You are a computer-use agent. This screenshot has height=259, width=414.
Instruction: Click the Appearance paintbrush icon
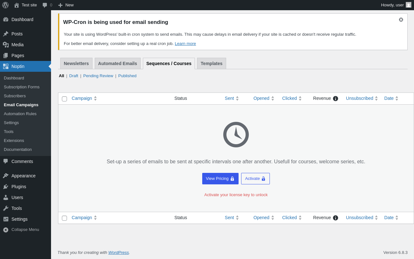point(6,176)
